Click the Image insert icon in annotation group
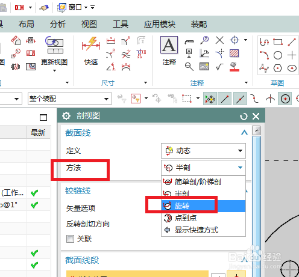299x277 pixels. coord(204,67)
